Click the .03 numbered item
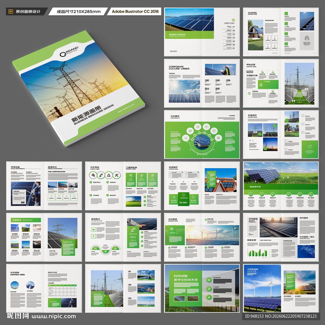This screenshot has width=325, height=325. click(x=129, y=298)
